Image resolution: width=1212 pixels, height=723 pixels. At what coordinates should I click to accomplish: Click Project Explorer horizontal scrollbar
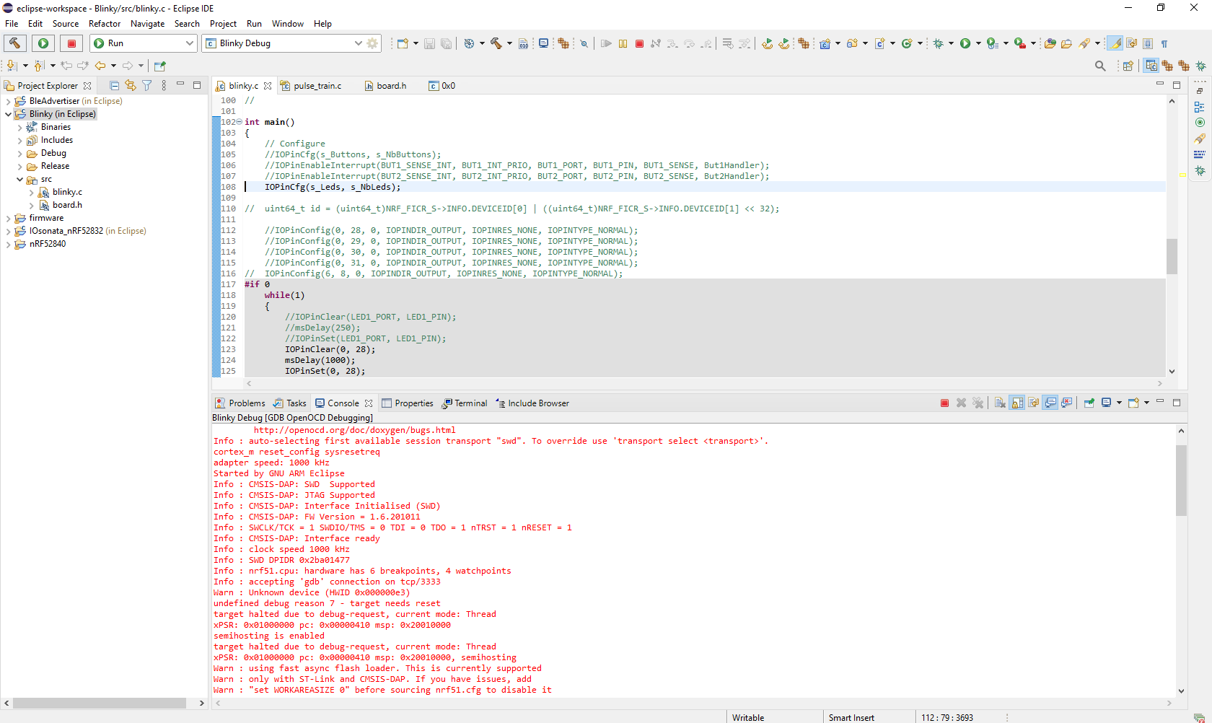[100, 703]
